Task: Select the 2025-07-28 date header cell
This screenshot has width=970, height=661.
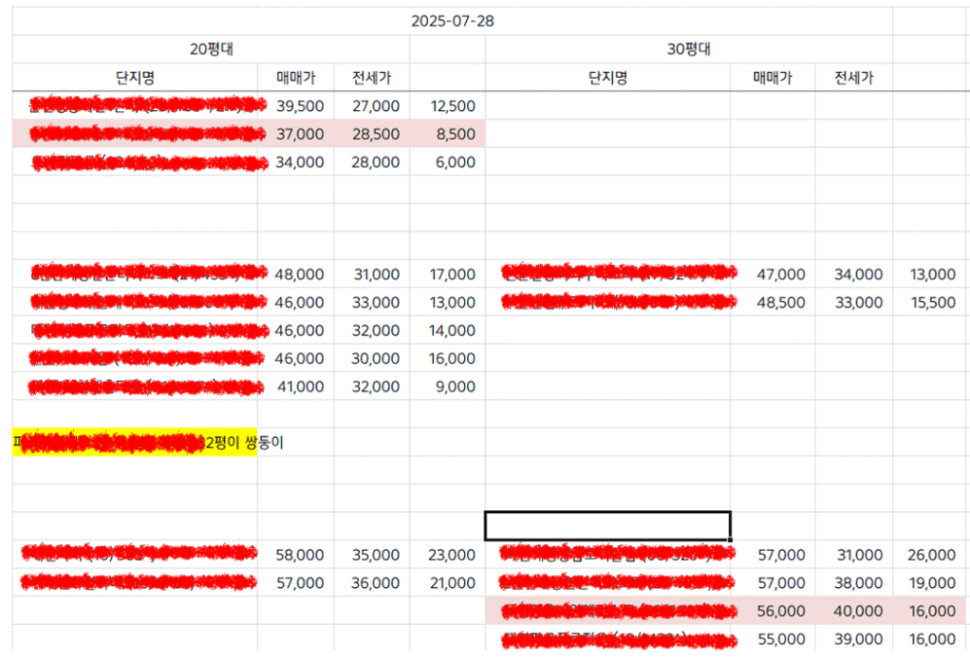Action: tap(452, 21)
